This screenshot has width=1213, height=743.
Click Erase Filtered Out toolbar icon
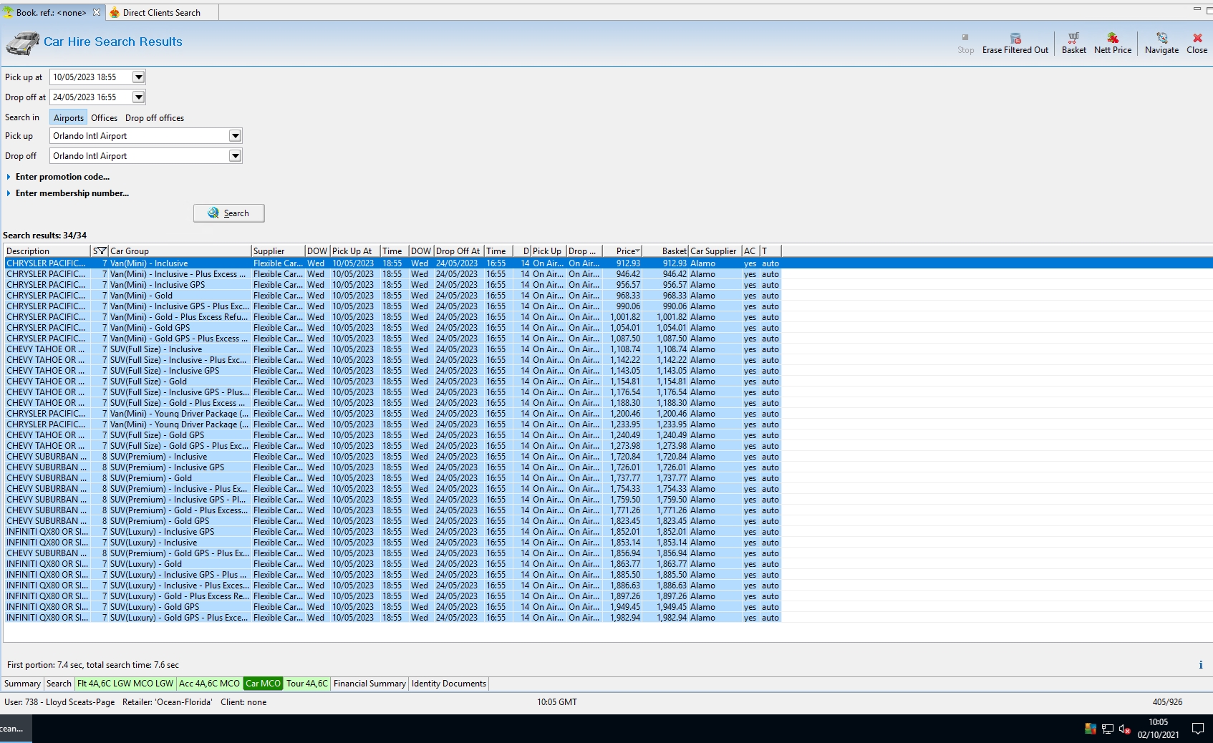pos(1015,43)
